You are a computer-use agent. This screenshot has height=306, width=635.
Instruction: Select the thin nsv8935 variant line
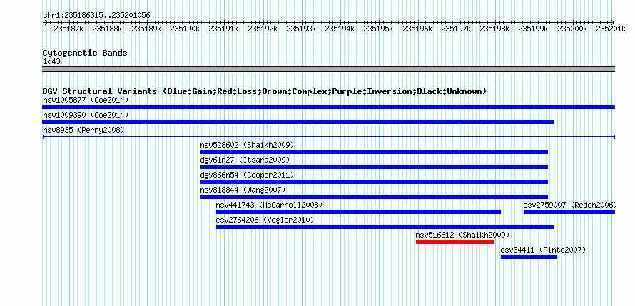pyautogui.click(x=328, y=137)
